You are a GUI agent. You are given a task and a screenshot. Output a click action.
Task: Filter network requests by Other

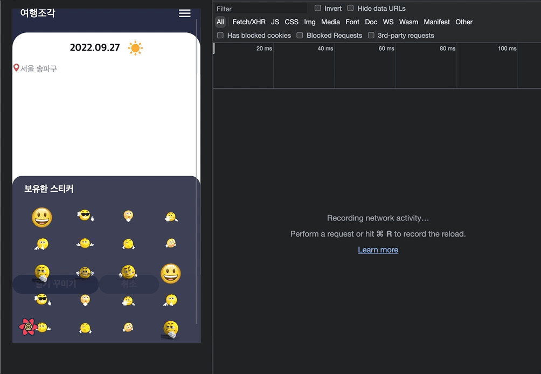464,22
